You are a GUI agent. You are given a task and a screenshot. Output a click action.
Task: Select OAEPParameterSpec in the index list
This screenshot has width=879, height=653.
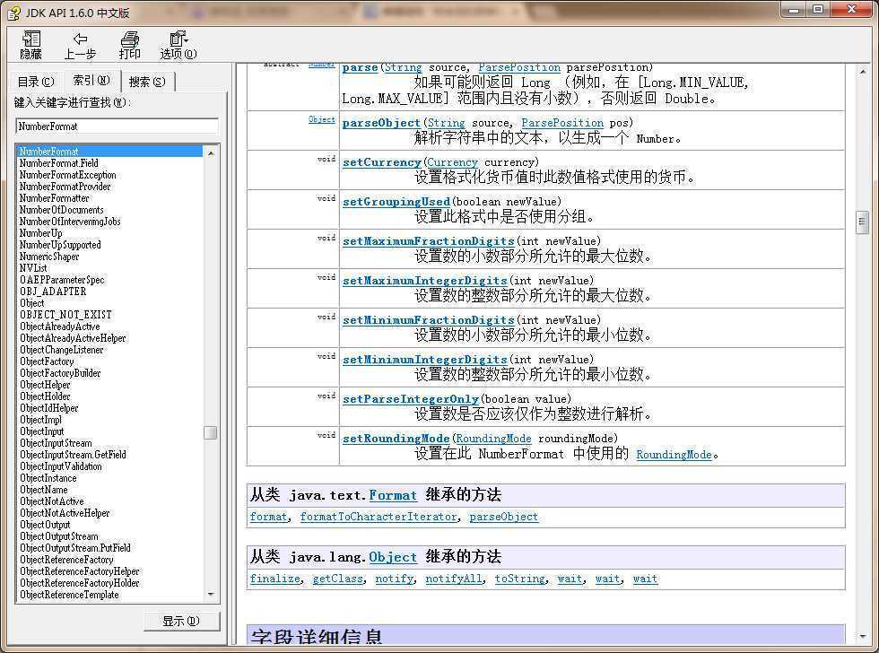tap(62, 280)
